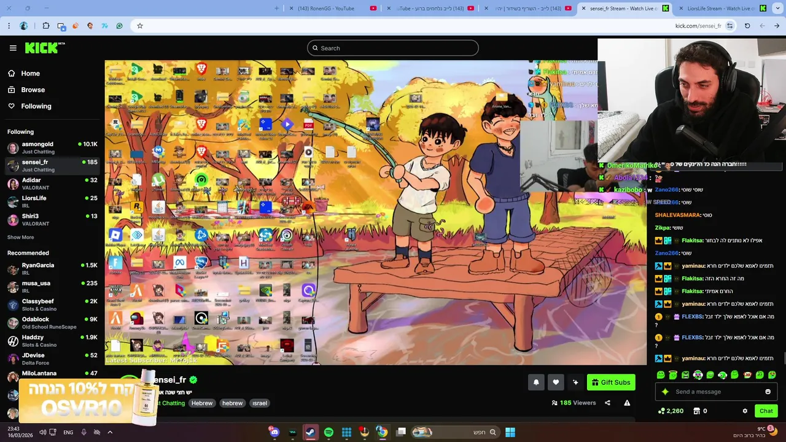
Task: Open asmongold channel in Following list
Action: point(52,147)
